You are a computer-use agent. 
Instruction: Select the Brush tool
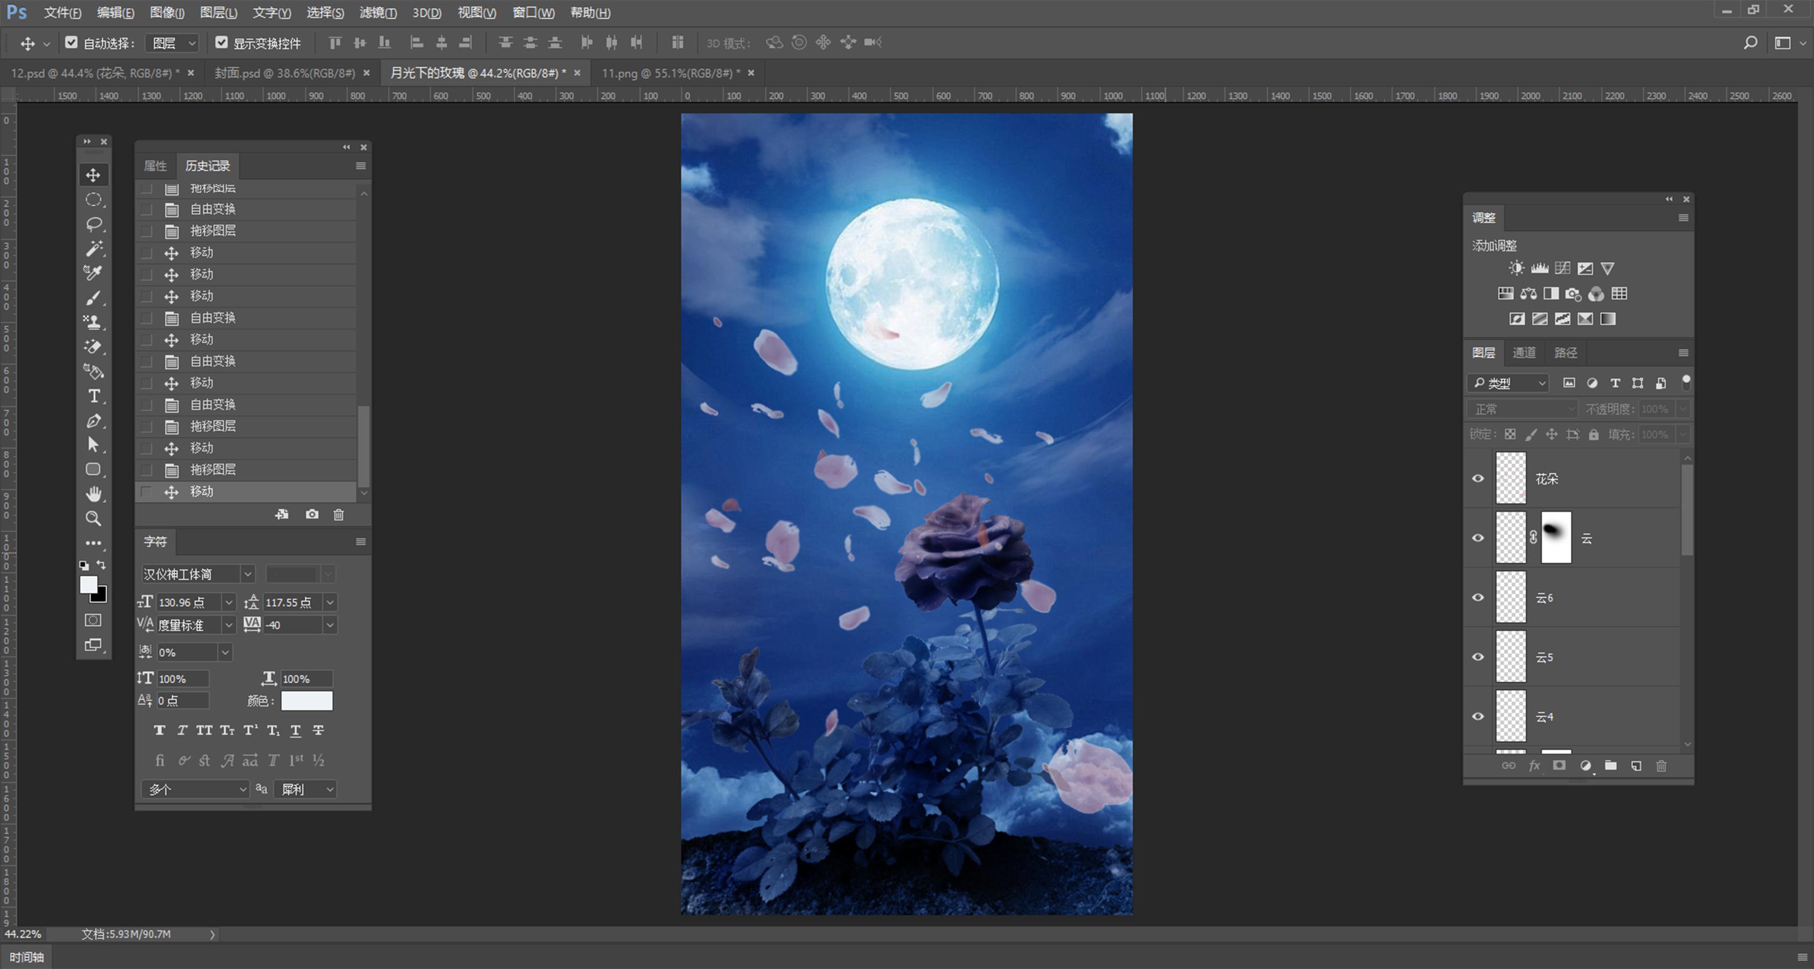[93, 298]
